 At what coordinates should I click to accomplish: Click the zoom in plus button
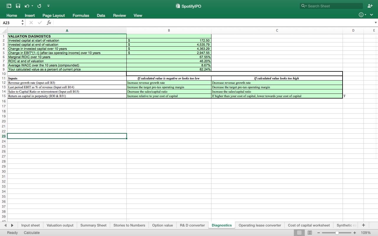click(355, 233)
